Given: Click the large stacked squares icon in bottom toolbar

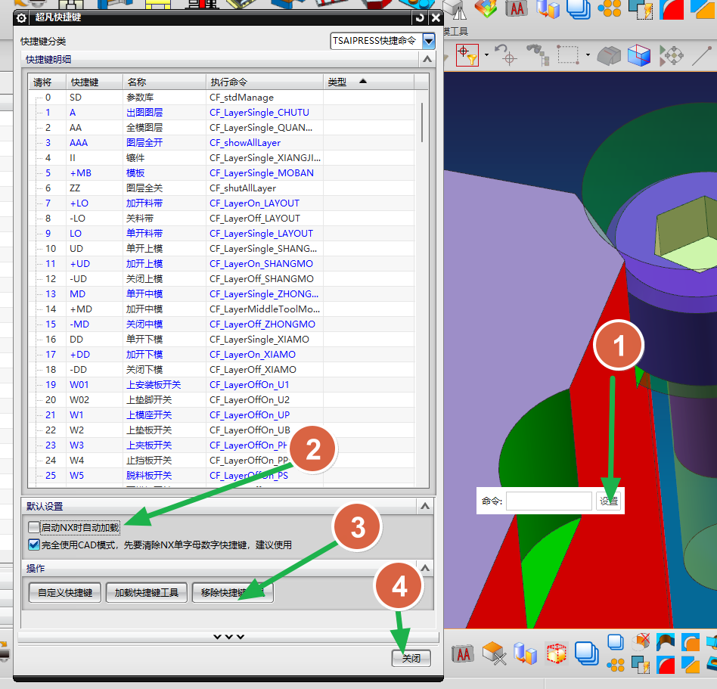Looking at the screenshot, I should pos(587,653).
